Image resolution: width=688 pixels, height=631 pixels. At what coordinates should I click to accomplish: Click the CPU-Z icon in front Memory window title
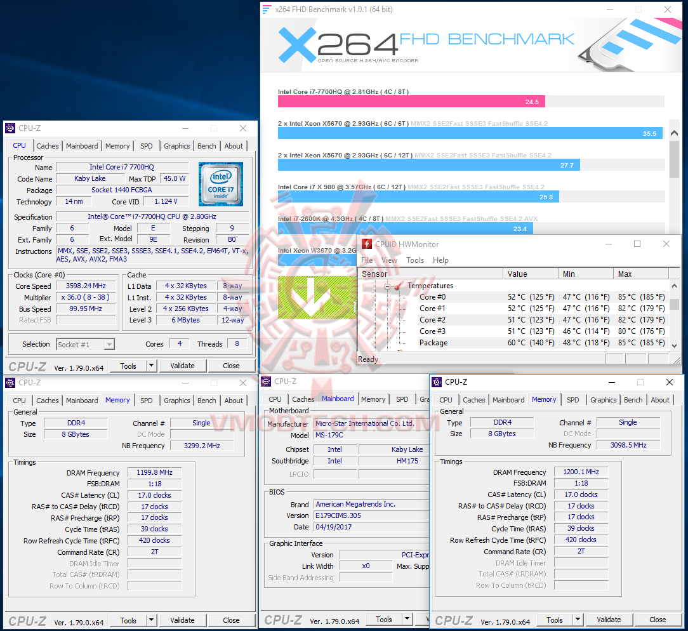pyautogui.click(x=437, y=382)
